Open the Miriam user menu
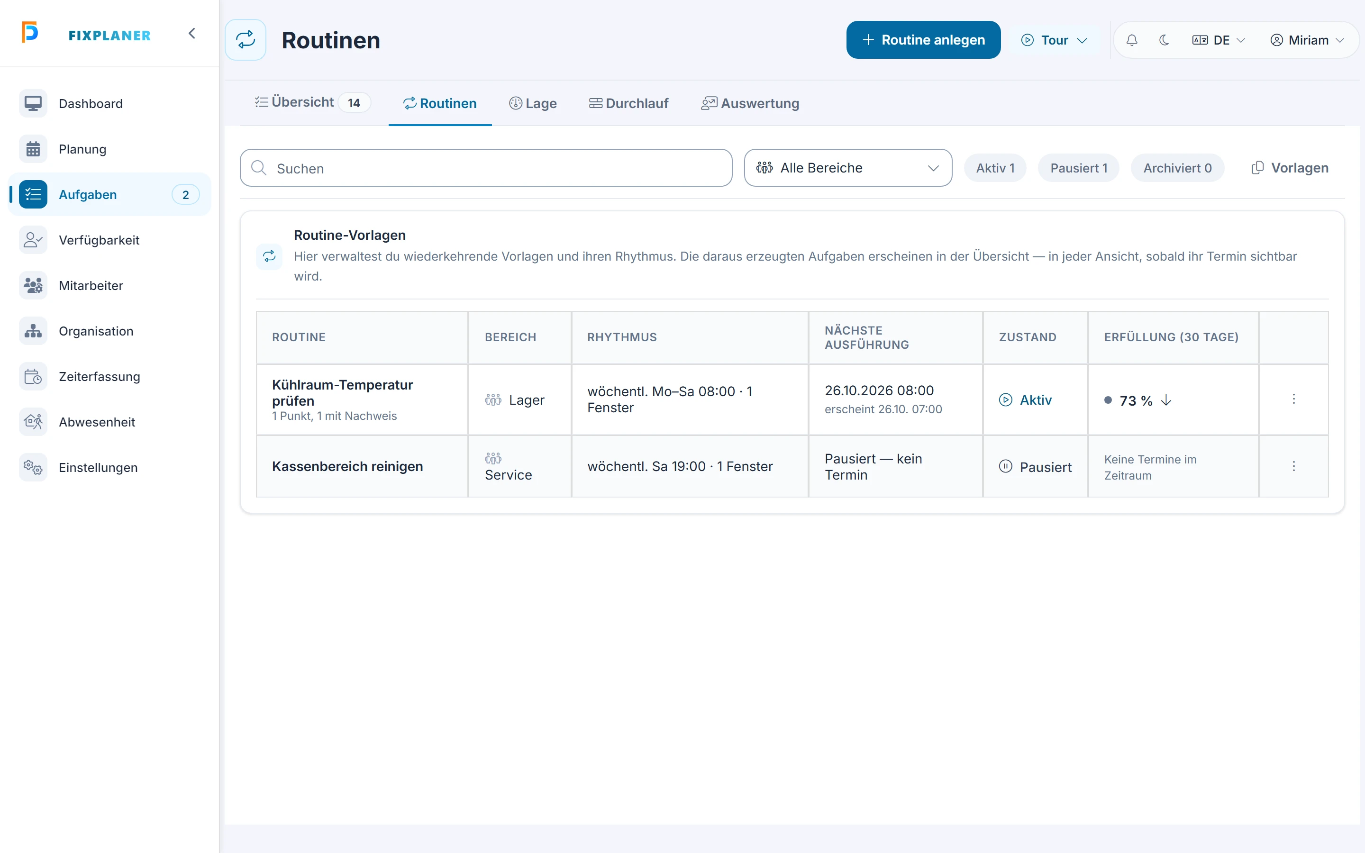This screenshot has height=853, width=1365. pyautogui.click(x=1308, y=40)
